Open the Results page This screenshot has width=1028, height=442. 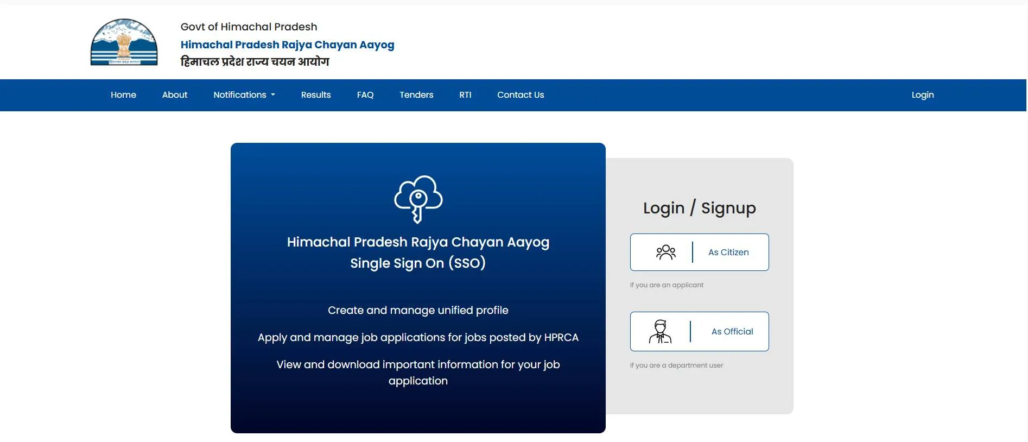tap(315, 95)
